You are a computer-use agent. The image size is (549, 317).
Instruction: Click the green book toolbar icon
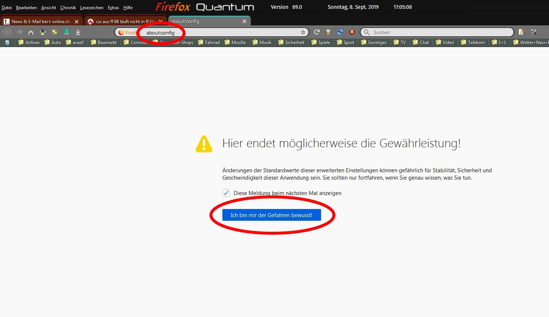pyautogui.click(x=66, y=32)
